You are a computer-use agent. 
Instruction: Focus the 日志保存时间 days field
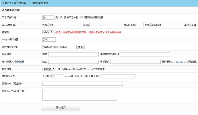(48, 17)
